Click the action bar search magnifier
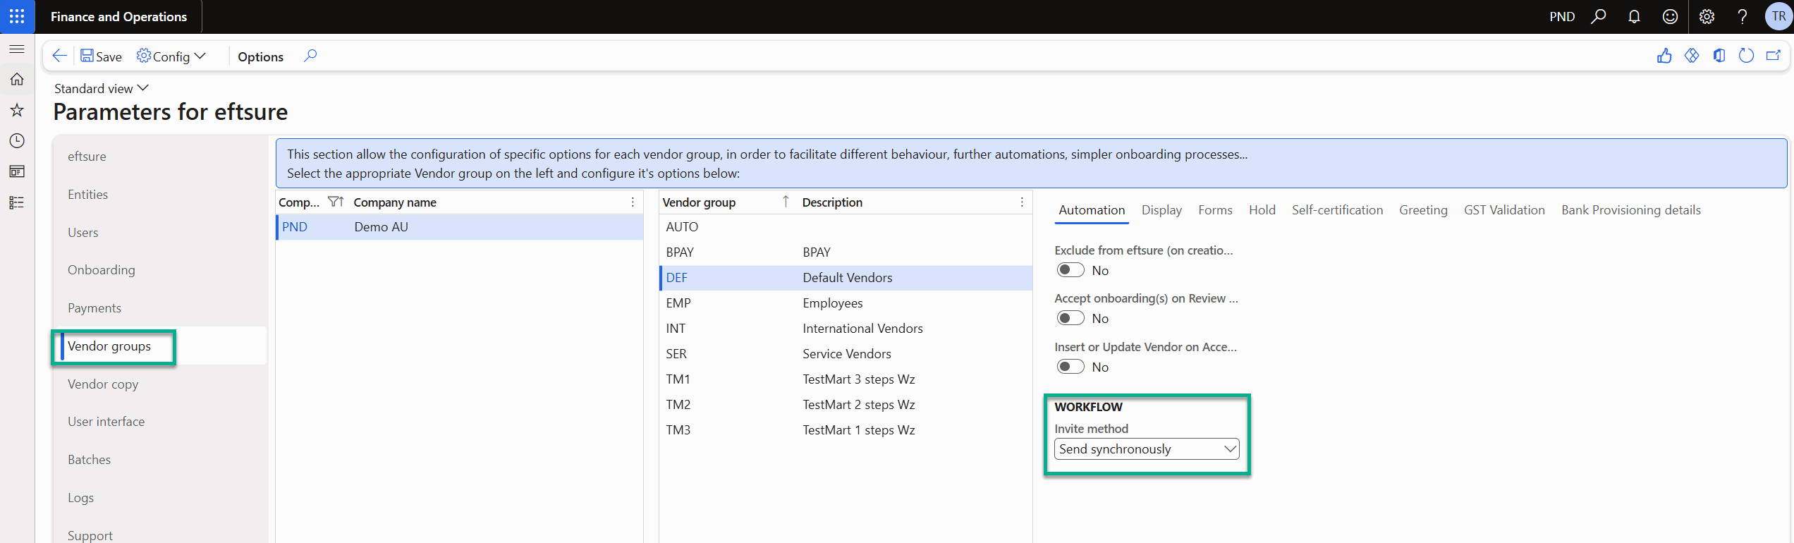Image resolution: width=1794 pixels, height=543 pixels. coord(310,56)
